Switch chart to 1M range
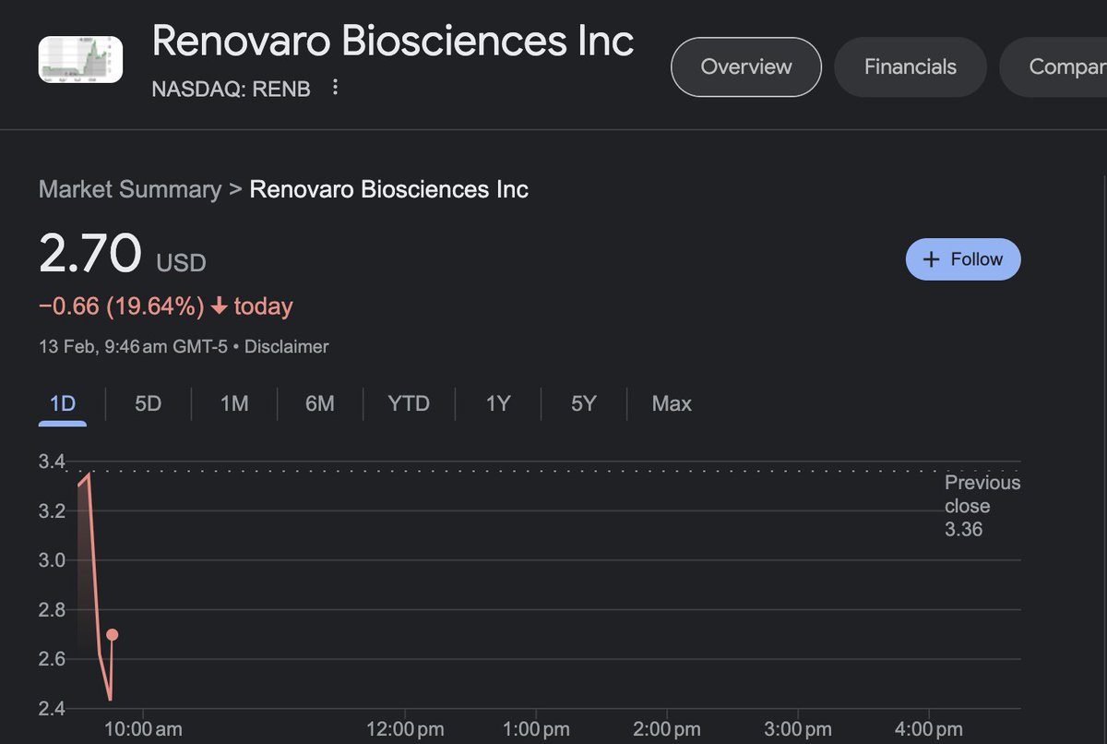 click(234, 403)
